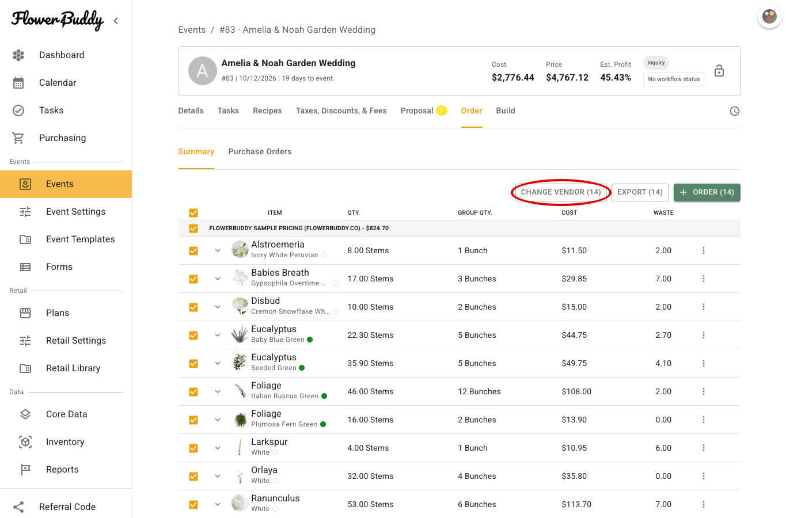The image size is (786, 518).
Task: Switch to the Recipes tab
Action: (x=267, y=111)
